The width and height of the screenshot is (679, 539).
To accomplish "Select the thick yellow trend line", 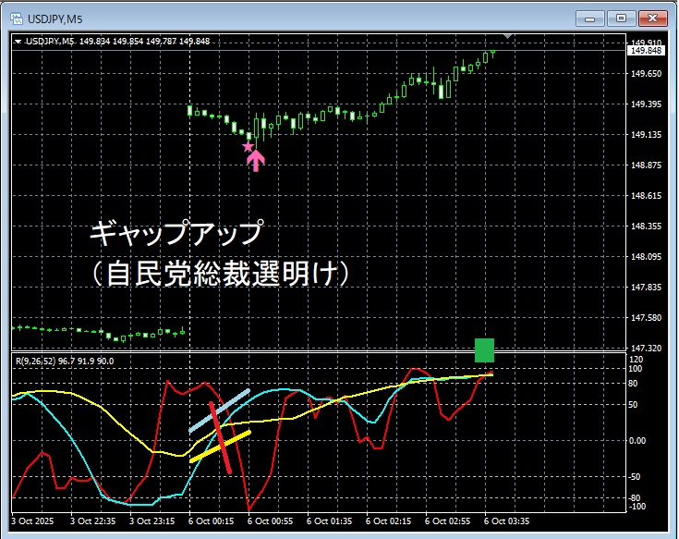I will (220, 446).
